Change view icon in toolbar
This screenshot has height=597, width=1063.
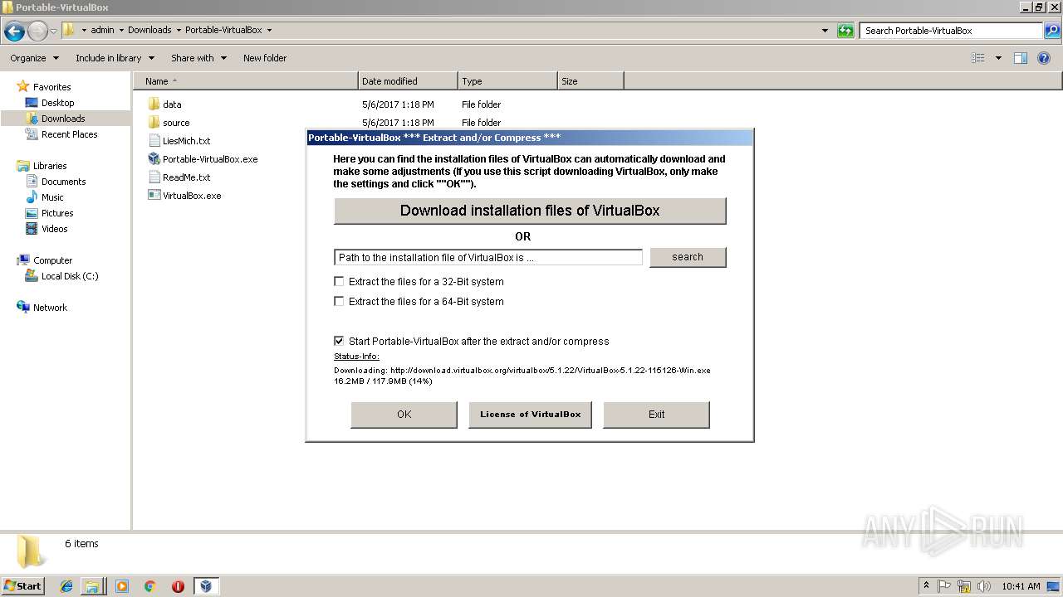click(x=978, y=58)
